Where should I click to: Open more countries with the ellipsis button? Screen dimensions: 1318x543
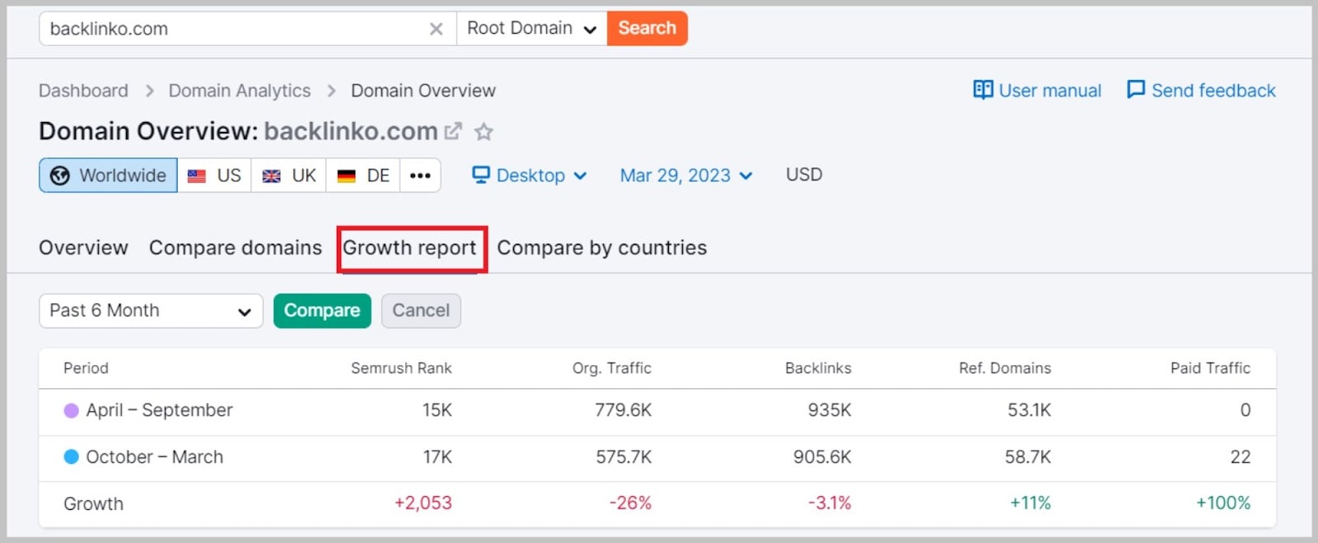(420, 176)
